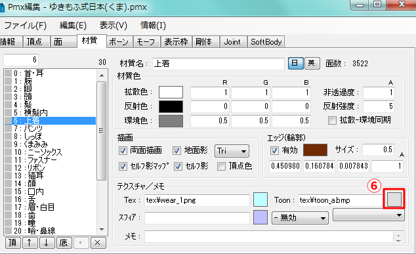Select material 10 : ニーソックス
This screenshot has width=416, height=254.
(51, 152)
